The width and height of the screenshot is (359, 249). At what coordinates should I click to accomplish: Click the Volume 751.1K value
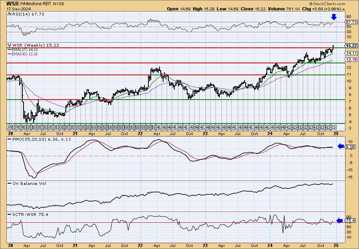tap(285, 9)
